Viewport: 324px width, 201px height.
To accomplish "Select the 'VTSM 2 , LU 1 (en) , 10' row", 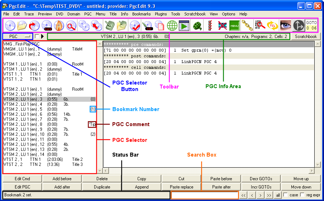I will [49, 134].
